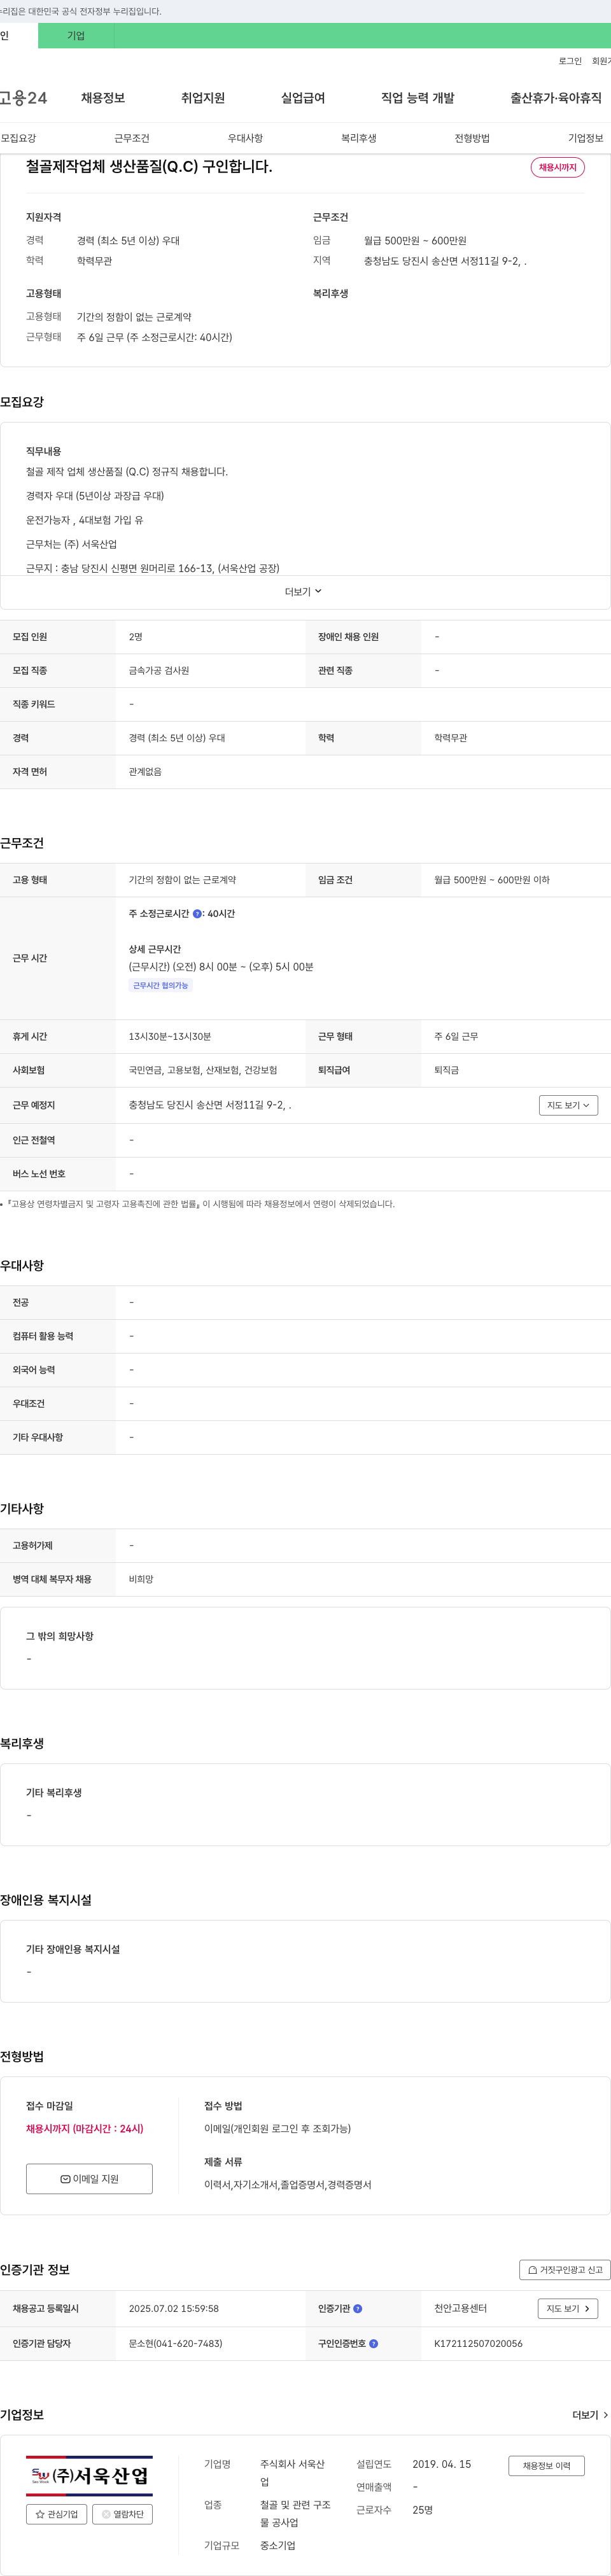Click the 국민연금, 고용보험, 산재보험, 건강보험 text
611x2576 pixels.
(x=203, y=1070)
